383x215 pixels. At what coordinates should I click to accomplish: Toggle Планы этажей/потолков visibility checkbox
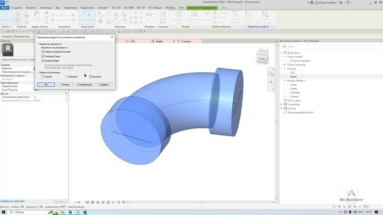point(42,52)
